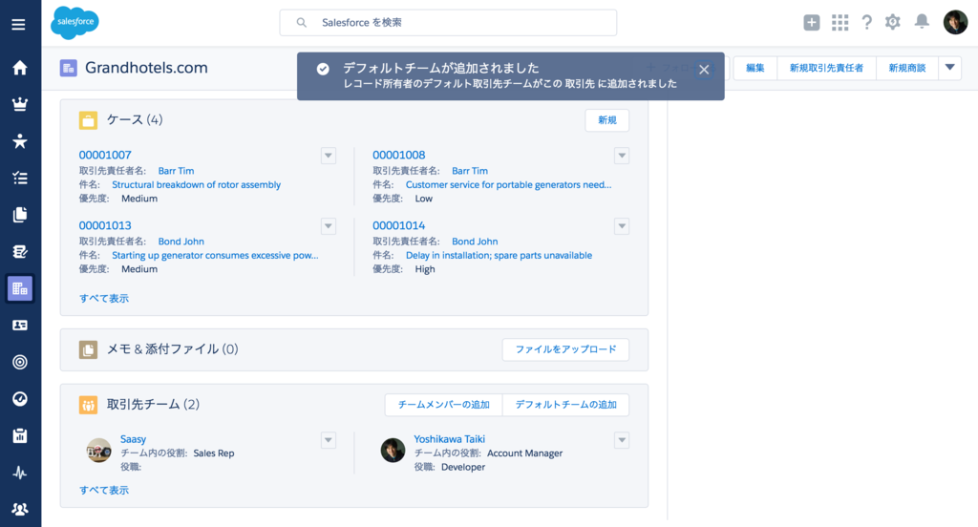This screenshot has height=527, width=978.
Task: Click the ケース (4) section title
Action: tap(135, 119)
